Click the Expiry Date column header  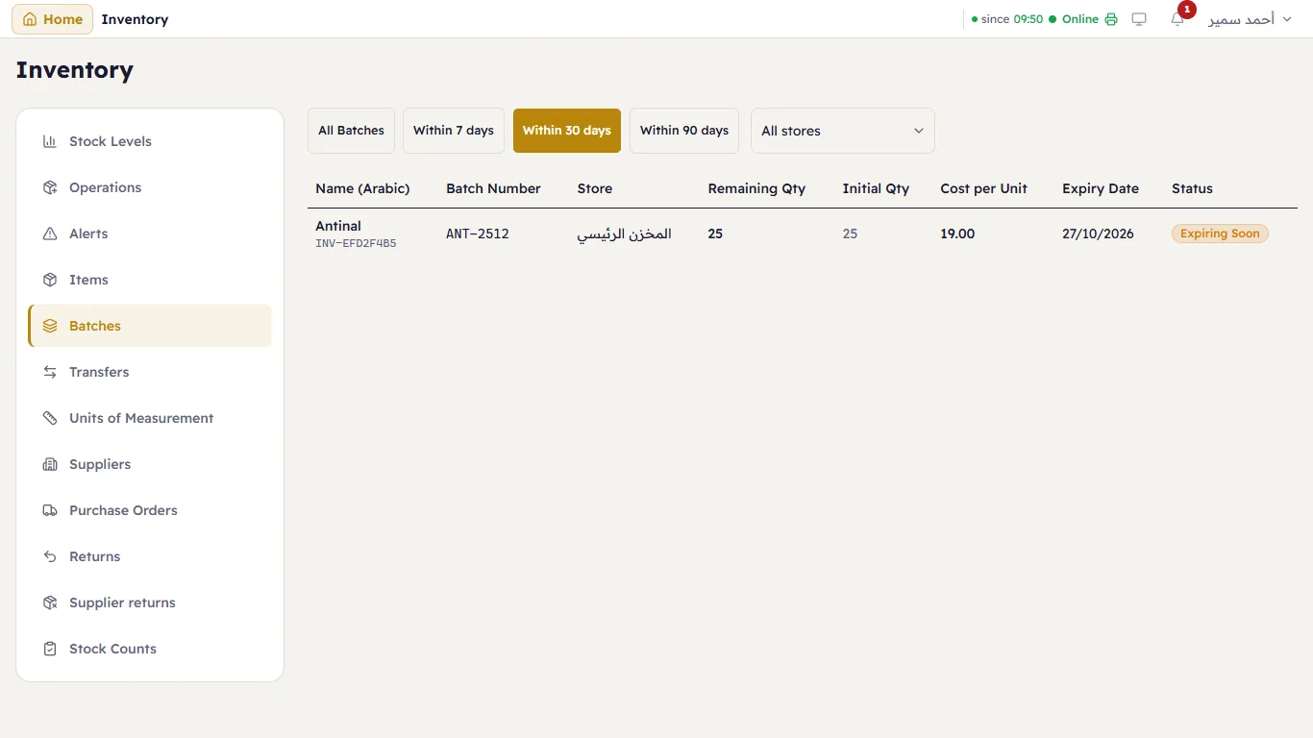[x=1101, y=188]
